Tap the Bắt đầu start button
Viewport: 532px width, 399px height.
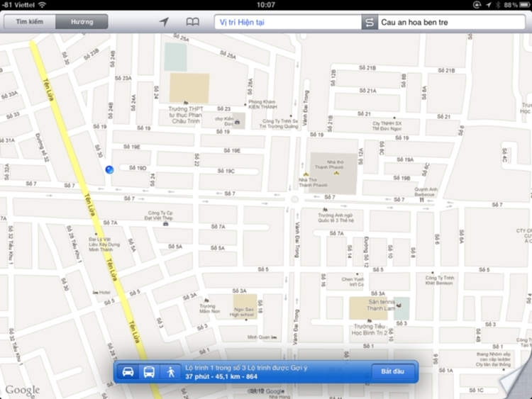[x=392, y=371]
